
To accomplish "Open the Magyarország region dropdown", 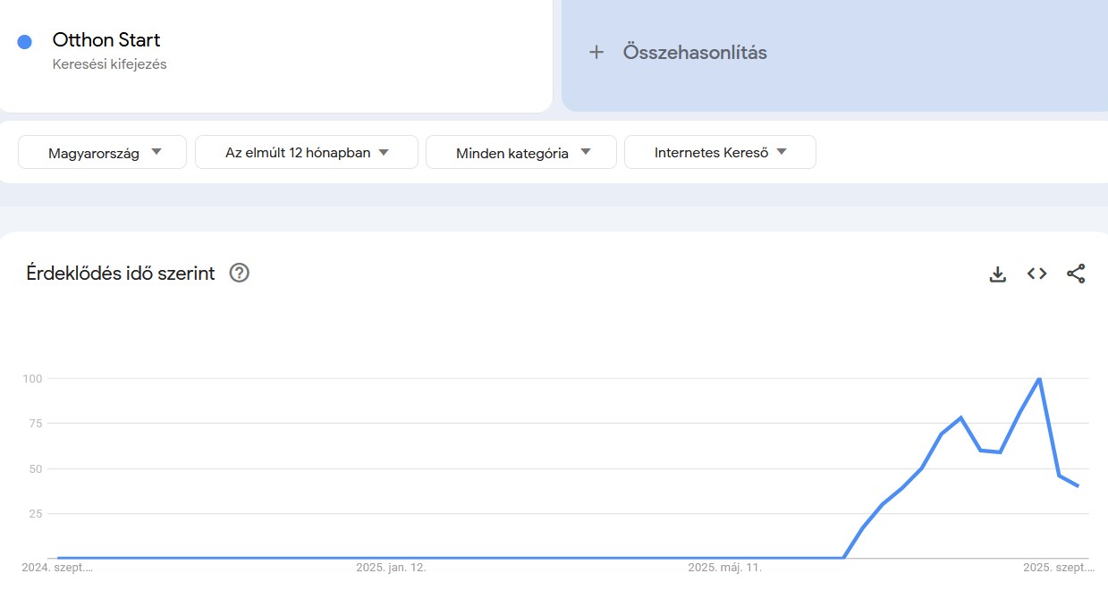I will coord(101,152).
